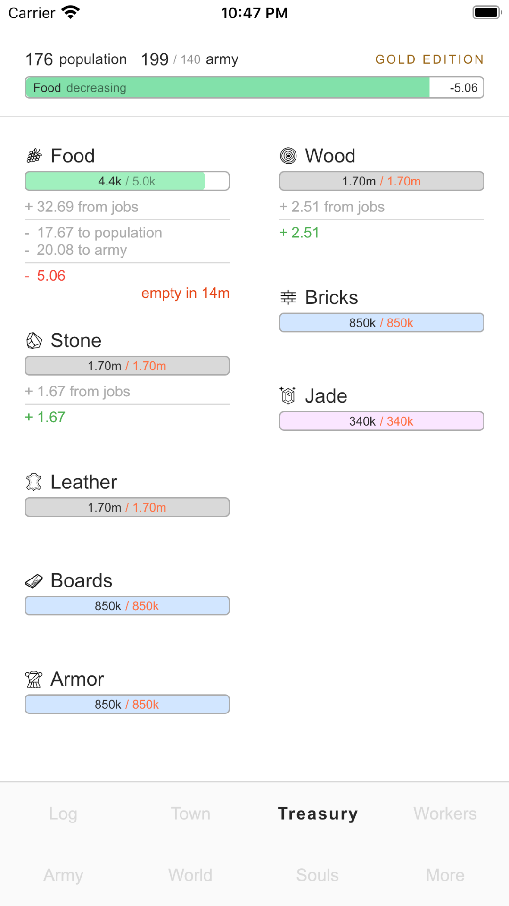The width and height of the screenshot is (509, 906).
Task: Select the World tab
Action: 190,875
